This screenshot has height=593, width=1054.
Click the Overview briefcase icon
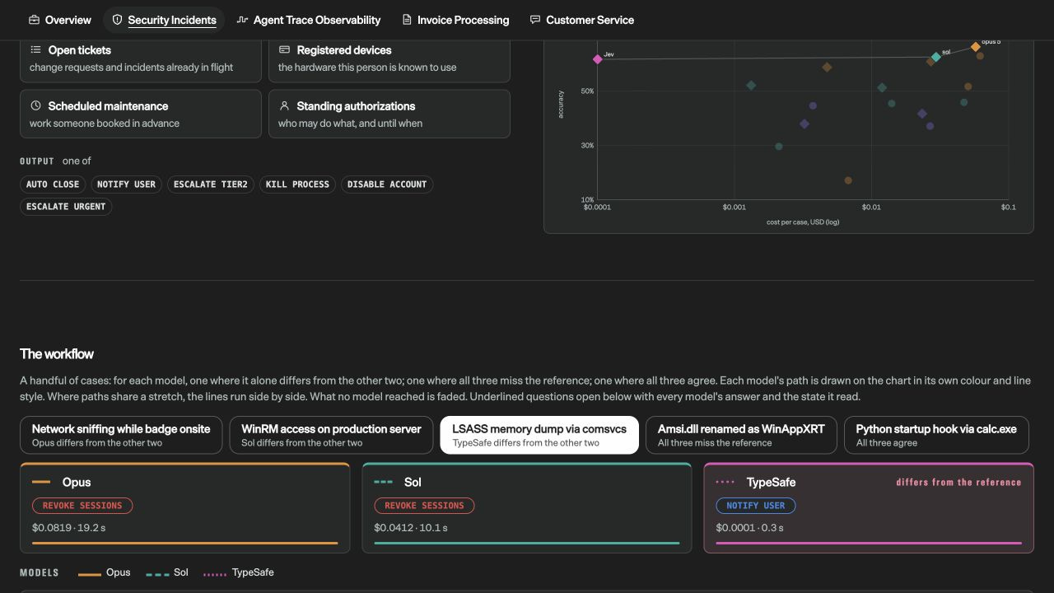click(34, 20)
